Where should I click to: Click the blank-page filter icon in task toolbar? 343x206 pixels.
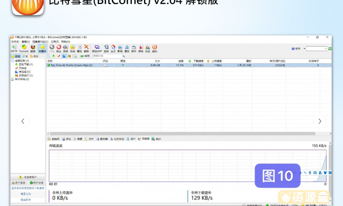click(49, 56)
